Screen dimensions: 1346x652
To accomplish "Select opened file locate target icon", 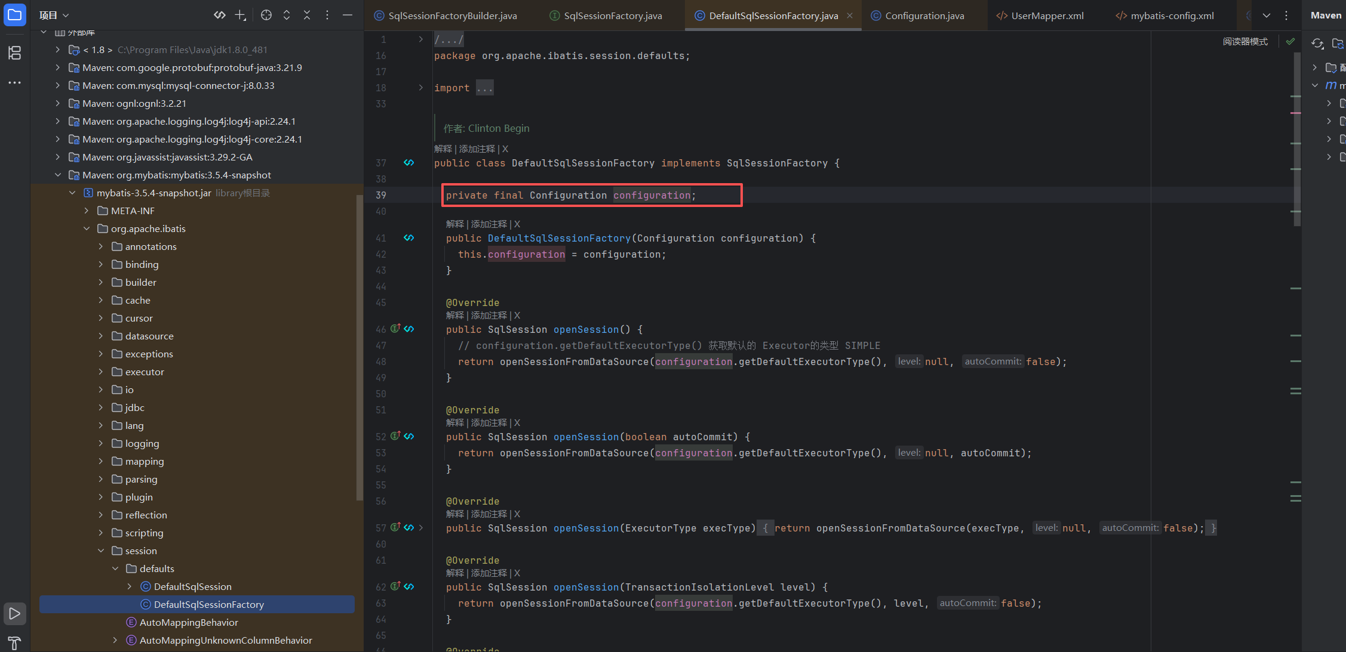I will pos(266,15).
